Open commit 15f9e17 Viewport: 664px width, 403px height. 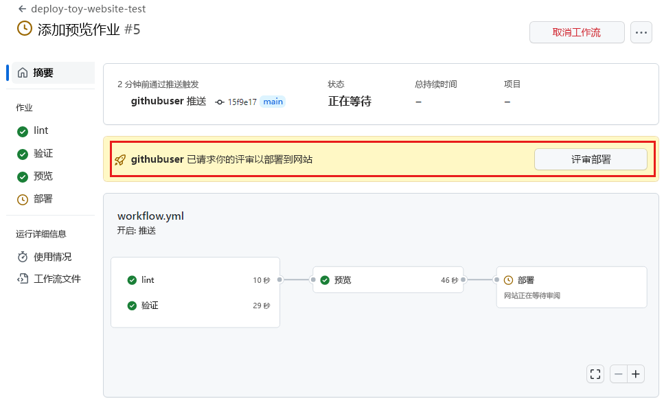point(242,102)
